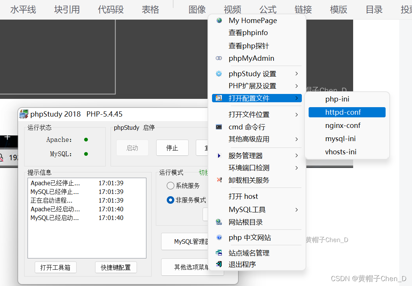Click 表格 in the editor toolbar
This screenshot has height=286, width=412.
pyautogui.click(x=150, y=10)
